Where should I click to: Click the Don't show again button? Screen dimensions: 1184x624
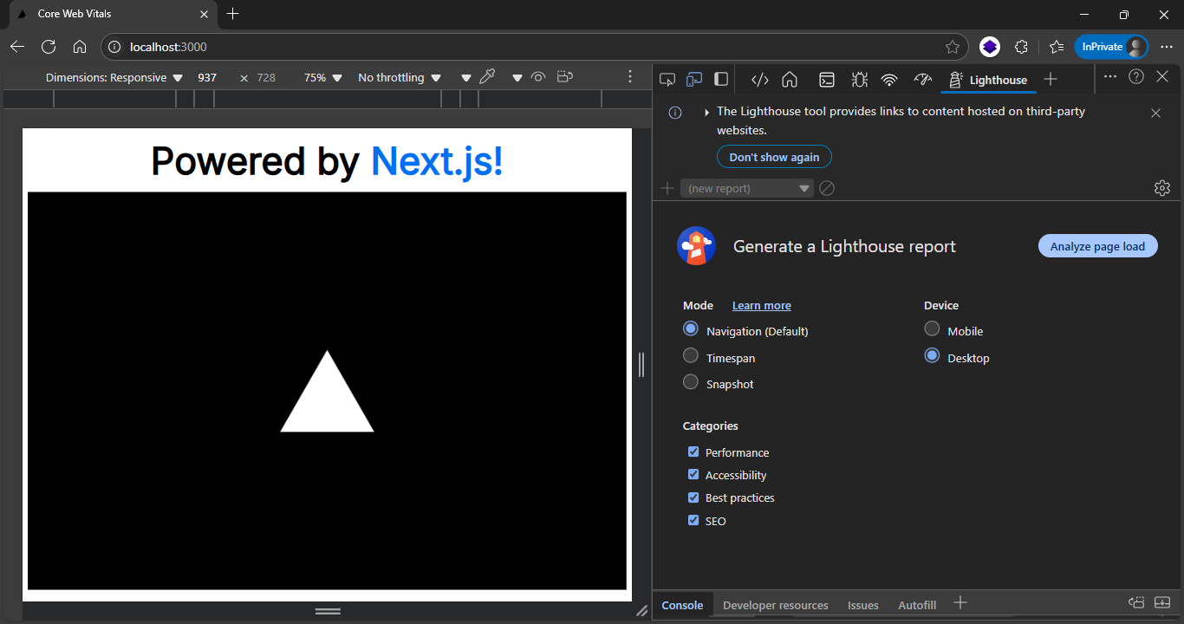(774, 157)
